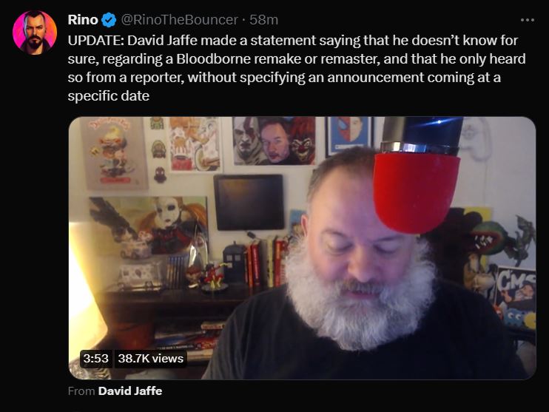
Task: Click the Pac-Man artwork in video corner
Action: point(516,298)
